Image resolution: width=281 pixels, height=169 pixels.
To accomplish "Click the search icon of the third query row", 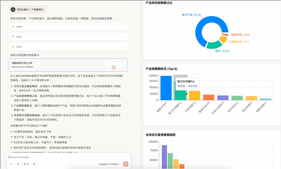I will (x=13, y=46).
